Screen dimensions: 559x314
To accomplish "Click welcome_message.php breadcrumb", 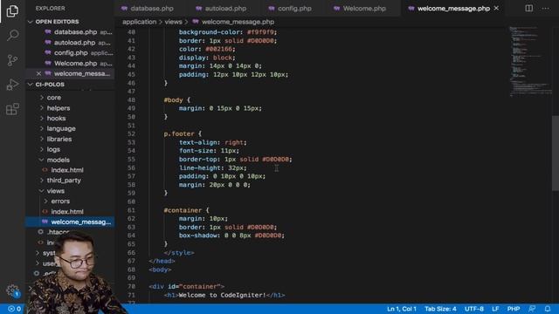I will (x=238, y=22).
